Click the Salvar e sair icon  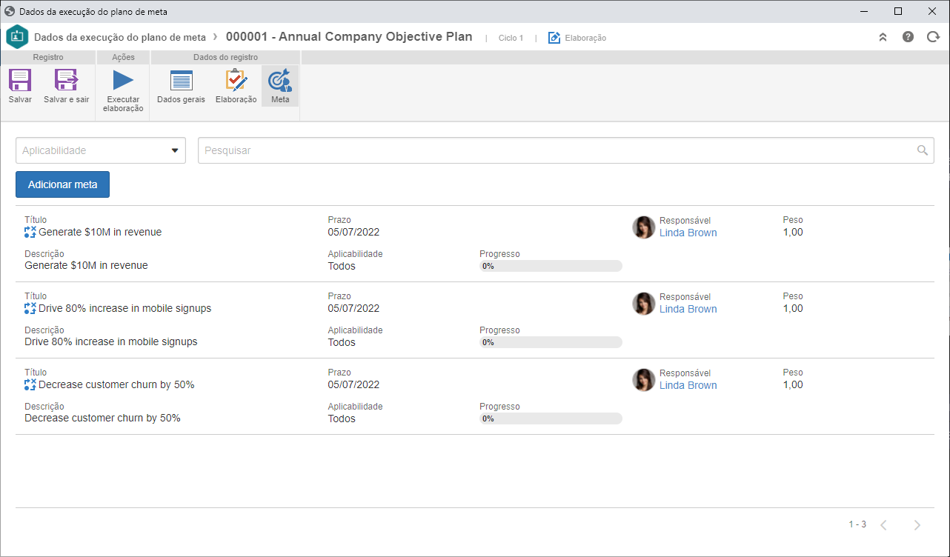(x=66, y=80)
